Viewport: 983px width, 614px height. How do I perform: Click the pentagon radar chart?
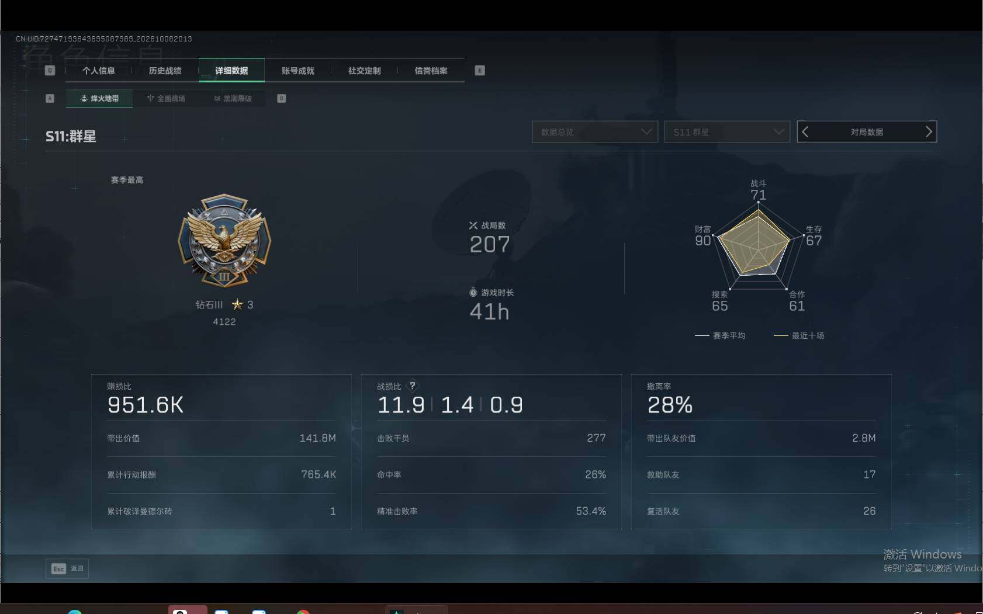point(757,245)
